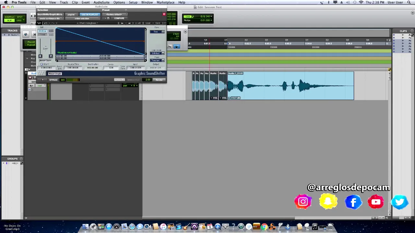Enable PITCH edit mode
415x233 pixels.
point(42,31)
